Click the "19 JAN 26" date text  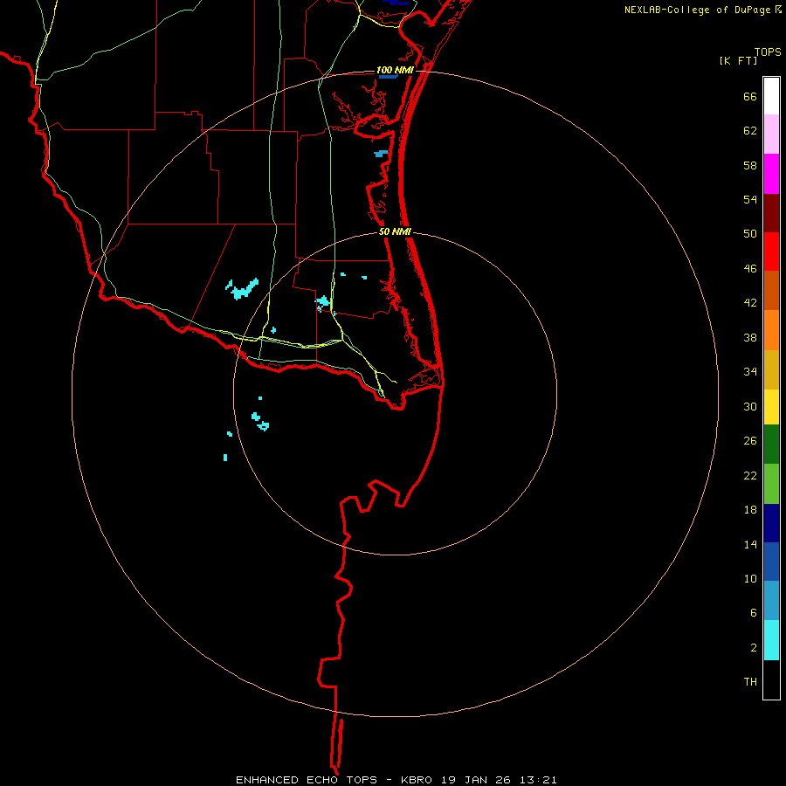tap(478, 780)
